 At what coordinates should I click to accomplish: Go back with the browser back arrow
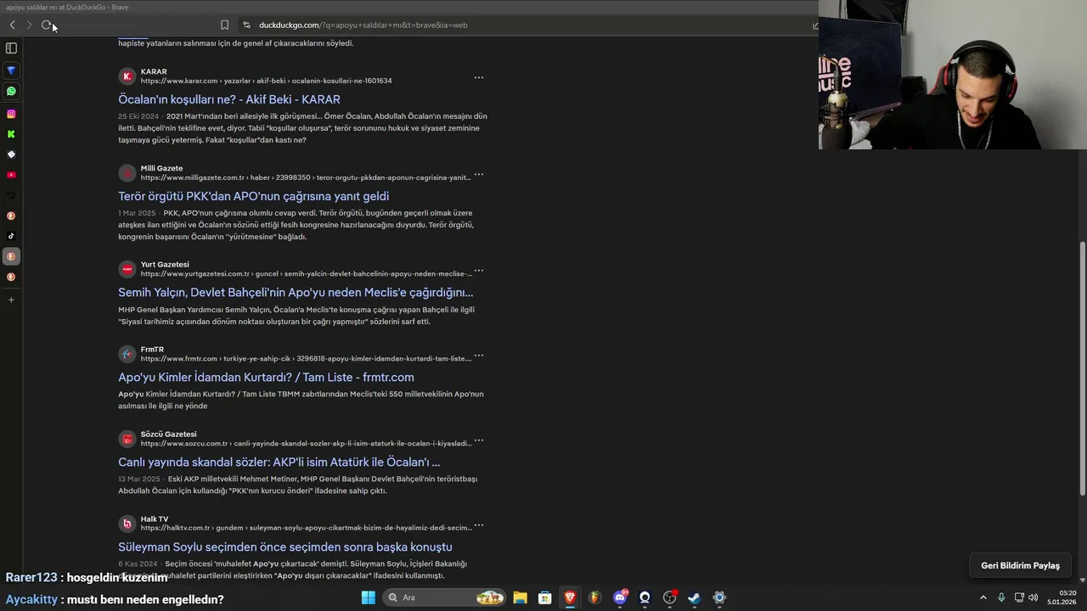12,25
